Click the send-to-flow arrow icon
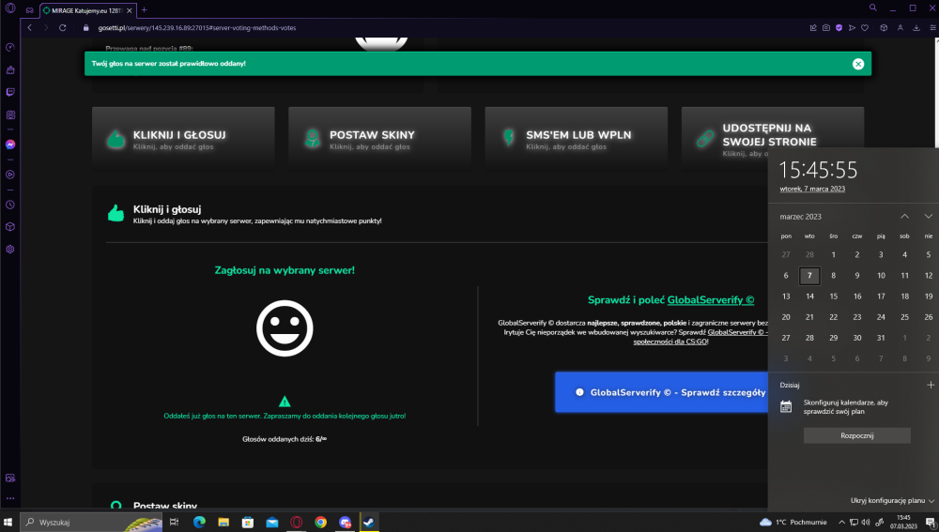 coord(853,27)
